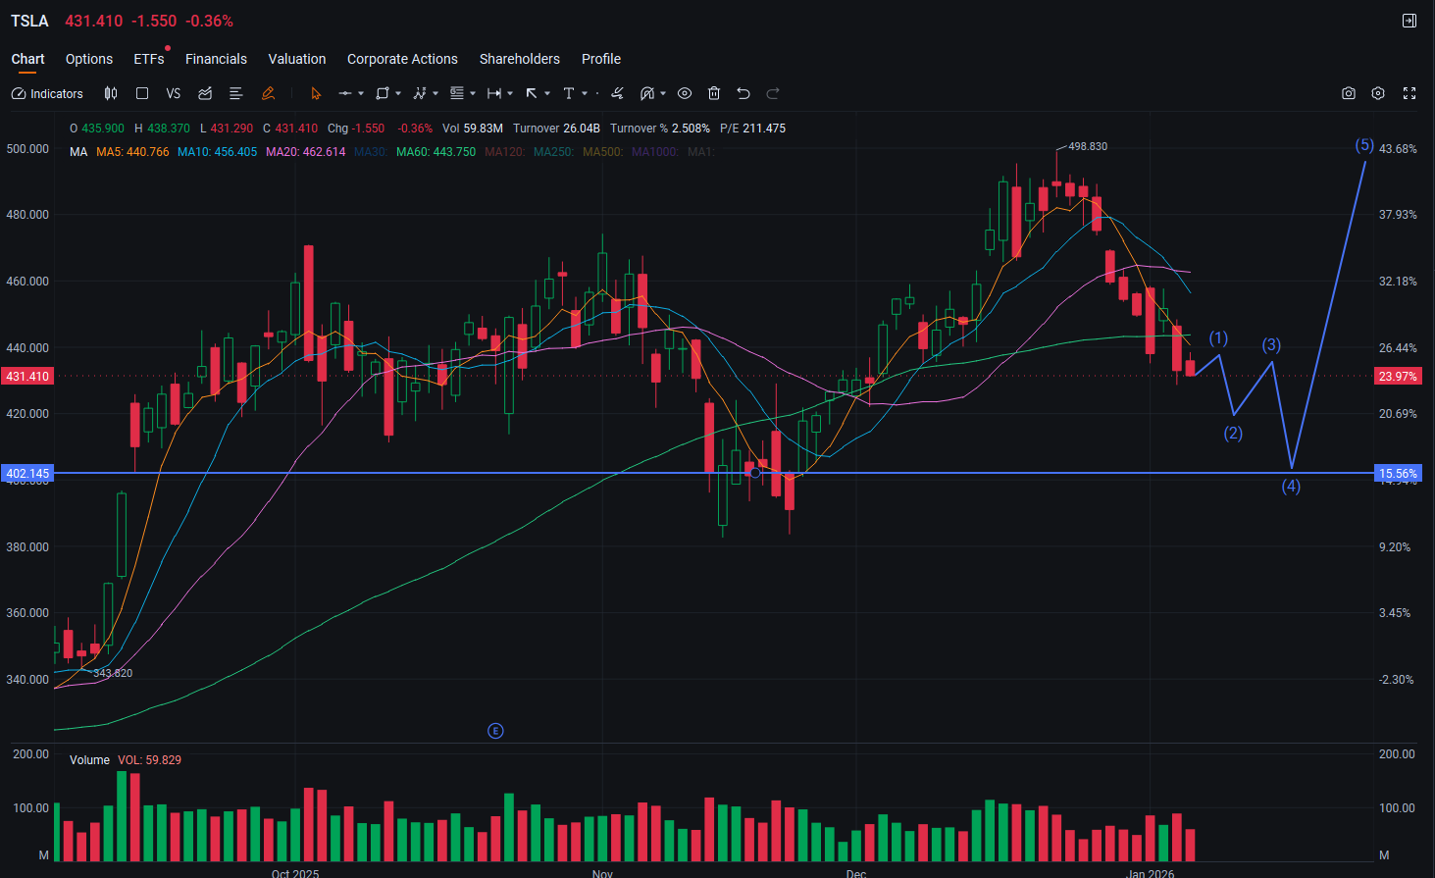1435x878 pixels.
Task: Enable the MA30 moving average line
Action: (371, 152)
